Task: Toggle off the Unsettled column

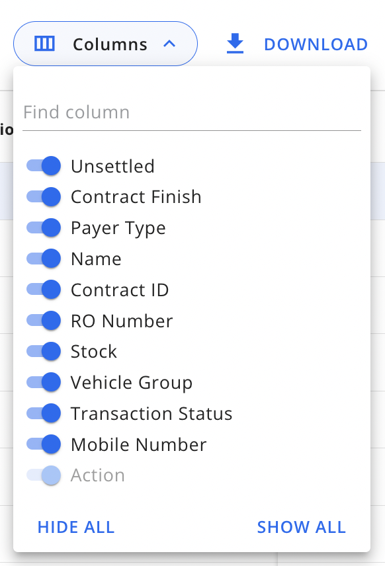Action: [x=44, y=166]
